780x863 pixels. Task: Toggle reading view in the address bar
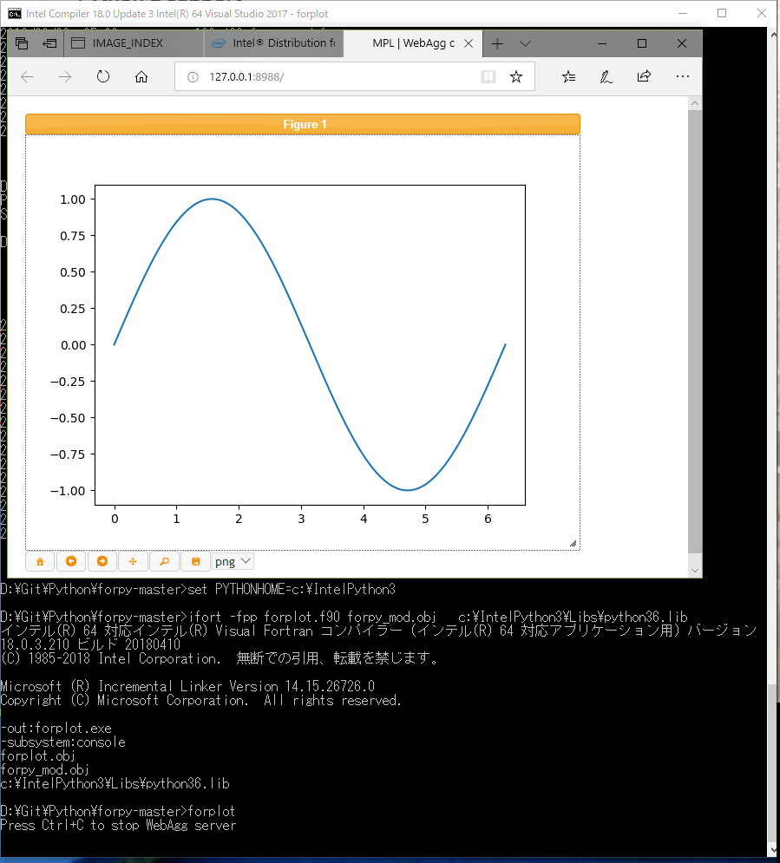click(x=487, y=76)
